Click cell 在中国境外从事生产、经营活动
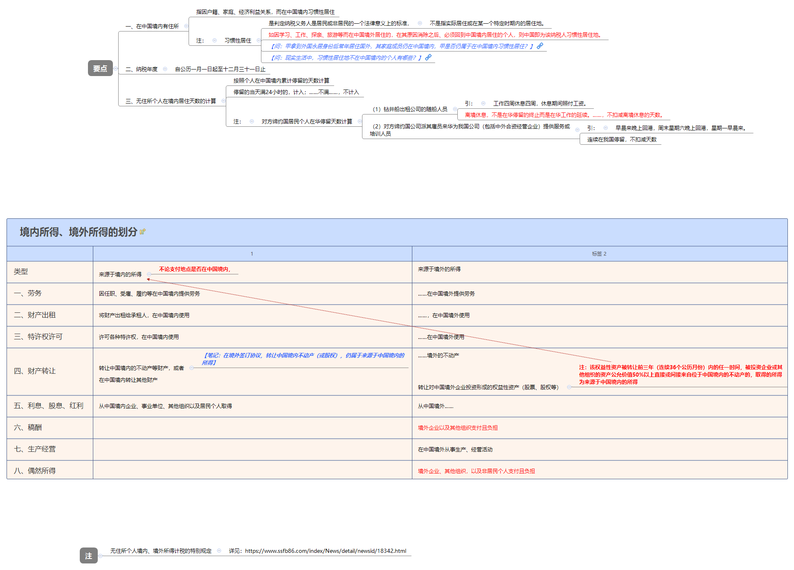The image size is (794, 570). tap(455, 449)
